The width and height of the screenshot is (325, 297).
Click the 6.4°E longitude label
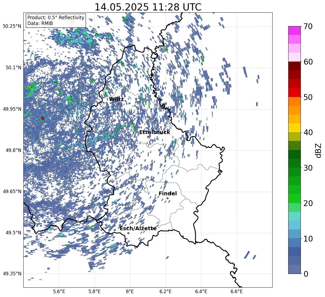[201, 292]
